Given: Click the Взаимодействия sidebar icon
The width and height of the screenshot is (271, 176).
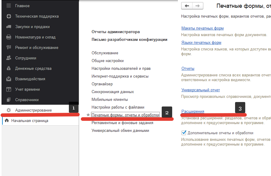Looking at the screenshot, I should [8, 79].
